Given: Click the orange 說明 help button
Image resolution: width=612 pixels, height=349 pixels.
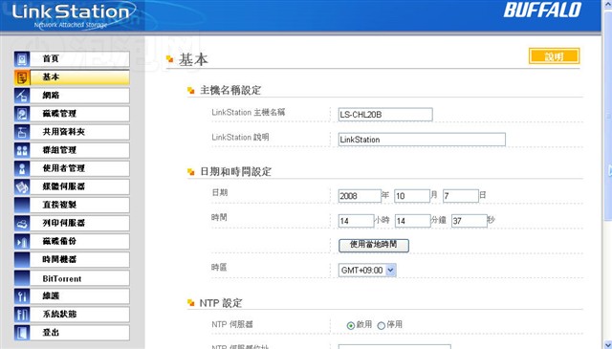Looking at the screenshot, I should coord(555,56).
